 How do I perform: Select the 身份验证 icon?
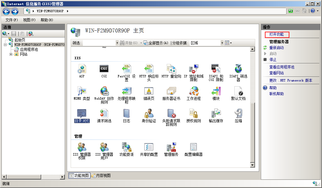click(x=149, y=114)
